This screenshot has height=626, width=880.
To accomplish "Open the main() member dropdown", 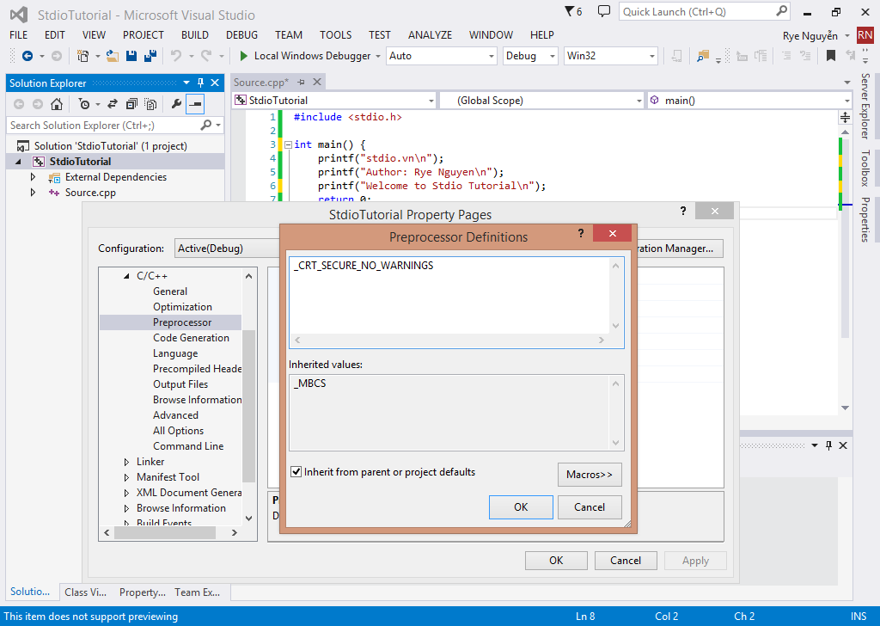I will [749, 101].
